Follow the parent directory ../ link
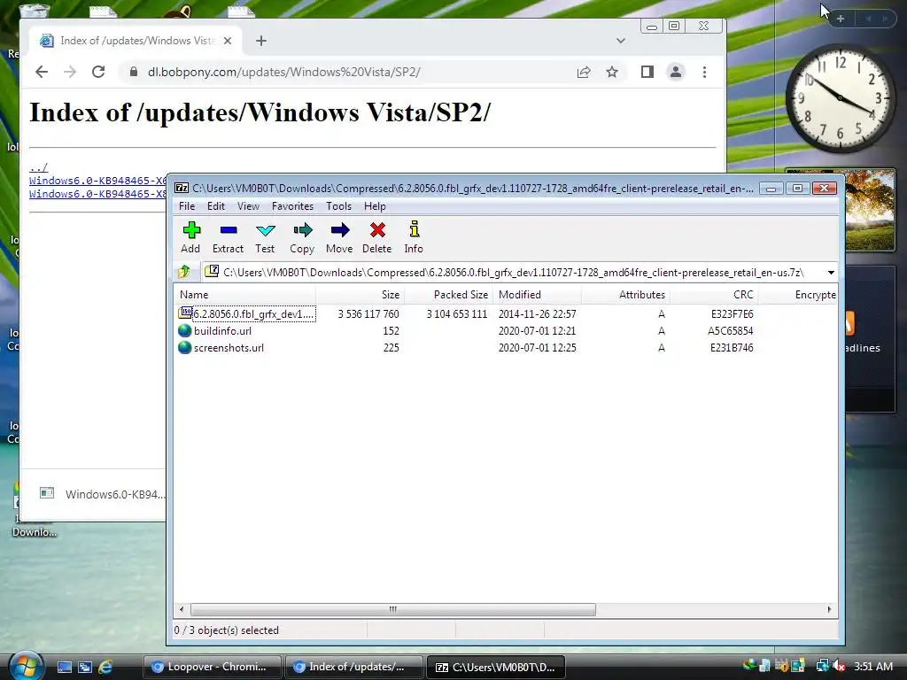Screen dimensions: 907x680 [38, 167]
